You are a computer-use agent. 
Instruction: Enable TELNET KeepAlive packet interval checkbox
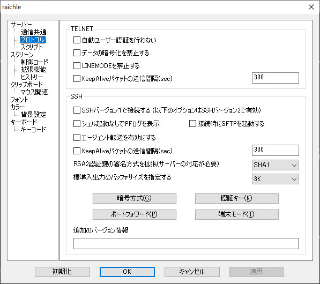[77, 79]
